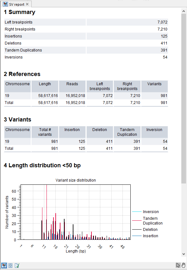This screenshot has width=187, height=270.
Task: Click the blue Insertion legend line
Action: (137, 236)
